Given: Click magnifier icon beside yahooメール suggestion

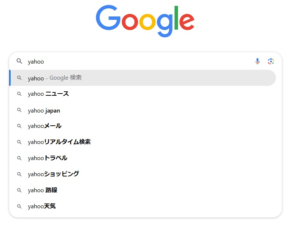Looking at the screenshot, I should click(x=19, y=126).
